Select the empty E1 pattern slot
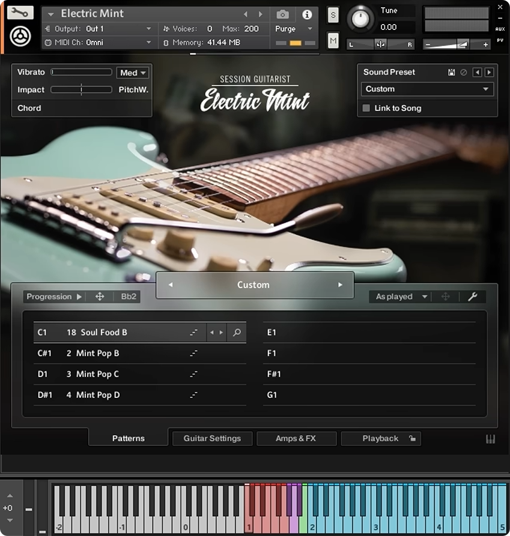 click(x=369, y=333)
